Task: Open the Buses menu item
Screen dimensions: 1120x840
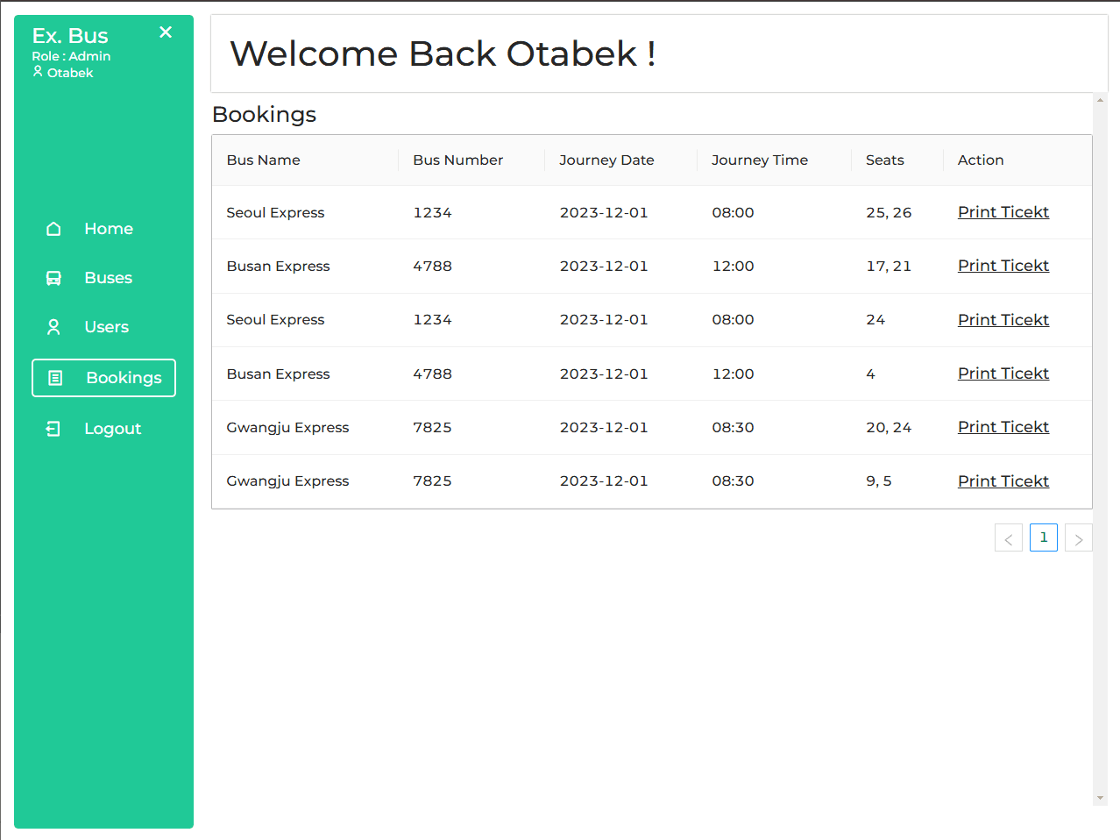Action: 108,278
